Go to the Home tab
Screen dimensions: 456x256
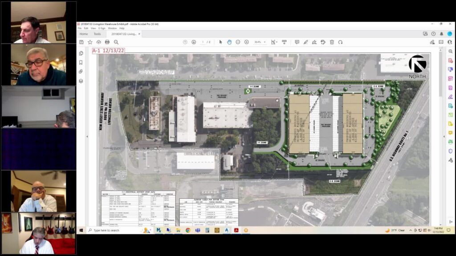pos(84,34)
